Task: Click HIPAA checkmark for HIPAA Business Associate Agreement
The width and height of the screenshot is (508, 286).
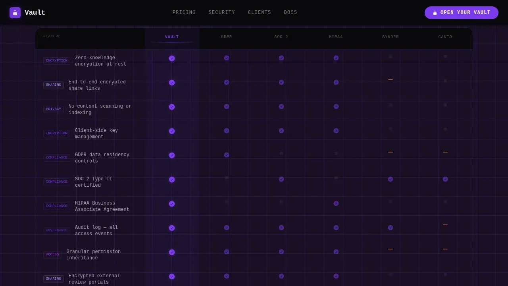Action: tap(336, 203)
